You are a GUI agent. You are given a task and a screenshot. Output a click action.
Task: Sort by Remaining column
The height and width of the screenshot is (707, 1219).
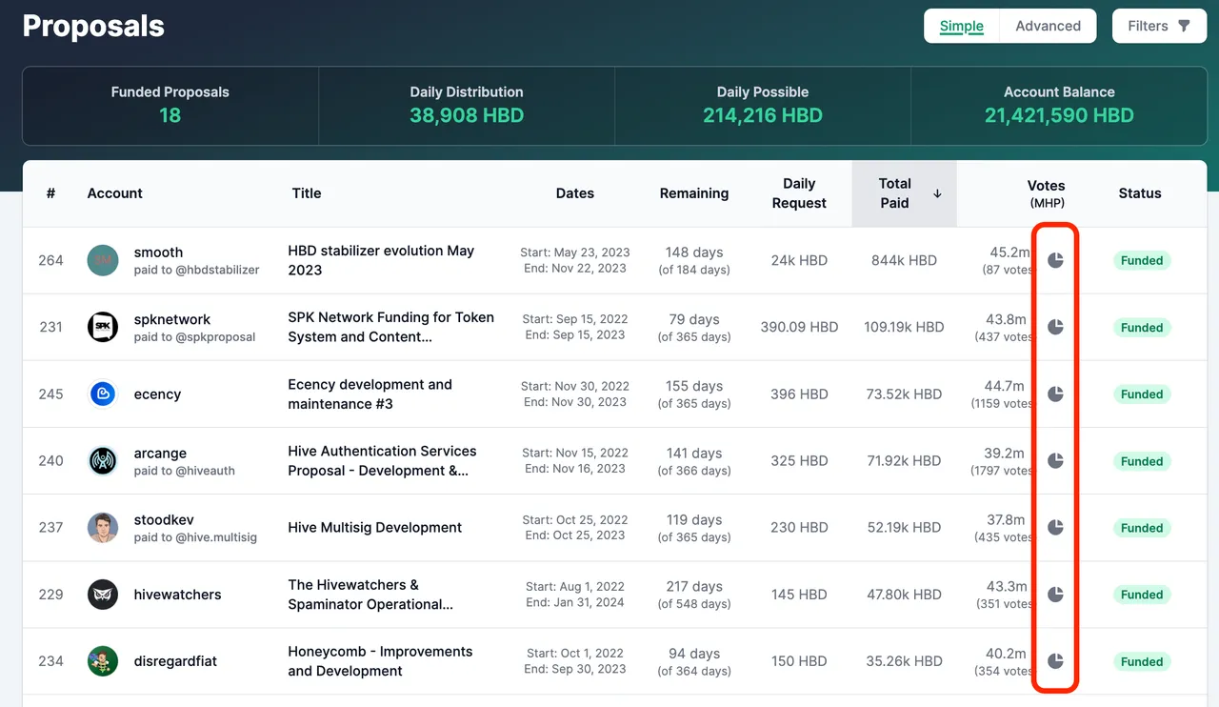click(x=694, y=193)
